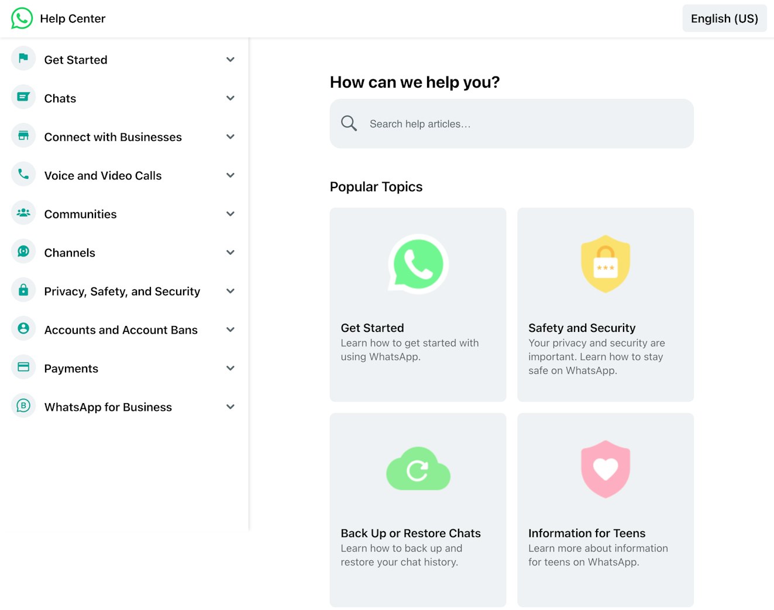The image size is (774, 610).
Task: Click the Business B icon in sidebar
Action: (23, 405)
